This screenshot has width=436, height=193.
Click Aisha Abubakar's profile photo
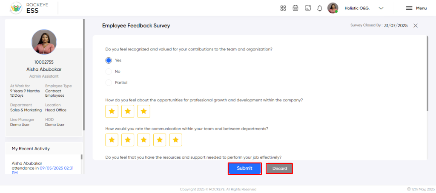(x=44, y=42)
